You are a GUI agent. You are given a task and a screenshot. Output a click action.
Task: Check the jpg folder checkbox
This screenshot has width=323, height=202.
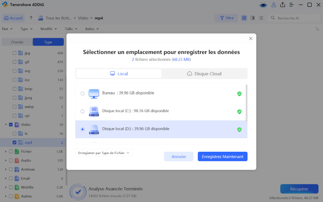click(14, 53)
